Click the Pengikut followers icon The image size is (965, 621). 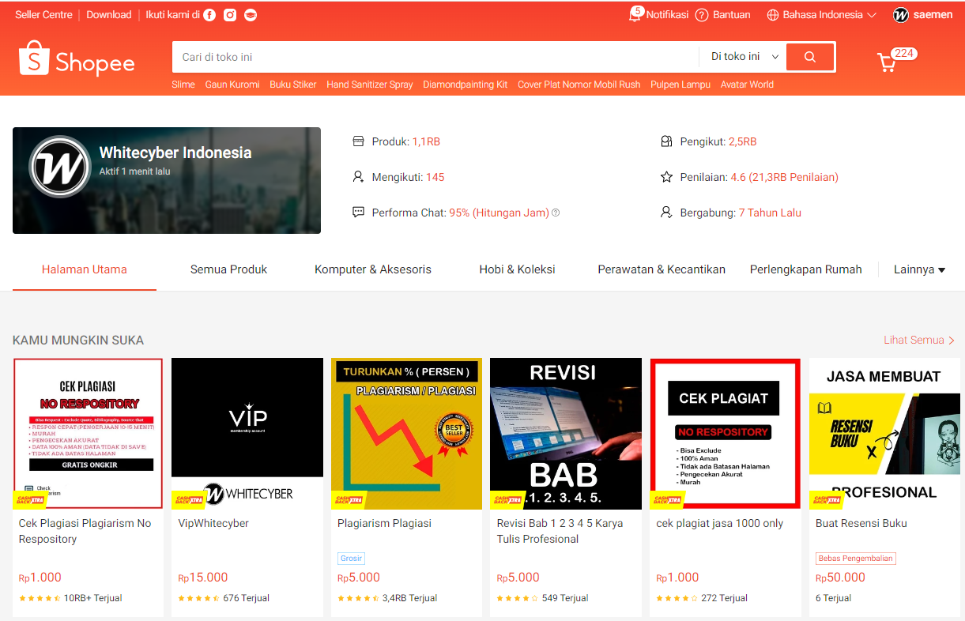point(666,141)
